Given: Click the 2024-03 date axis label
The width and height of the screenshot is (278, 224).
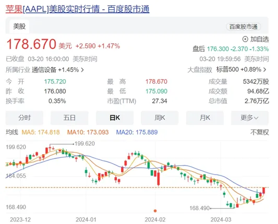Looking at the screenshot, I should pyautogui.click(x=221, y=220).
